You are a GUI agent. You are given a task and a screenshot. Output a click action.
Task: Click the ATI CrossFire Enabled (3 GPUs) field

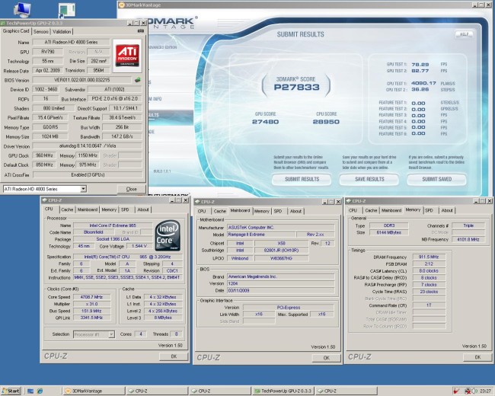[x=88, y=174]
